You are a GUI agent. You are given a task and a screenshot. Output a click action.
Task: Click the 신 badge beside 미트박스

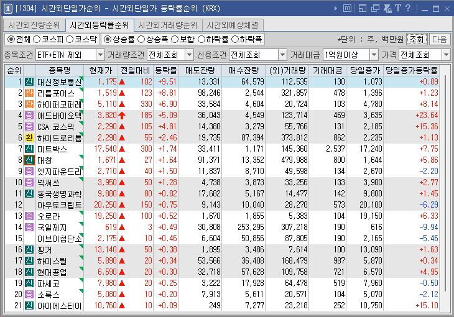[29, 149]
